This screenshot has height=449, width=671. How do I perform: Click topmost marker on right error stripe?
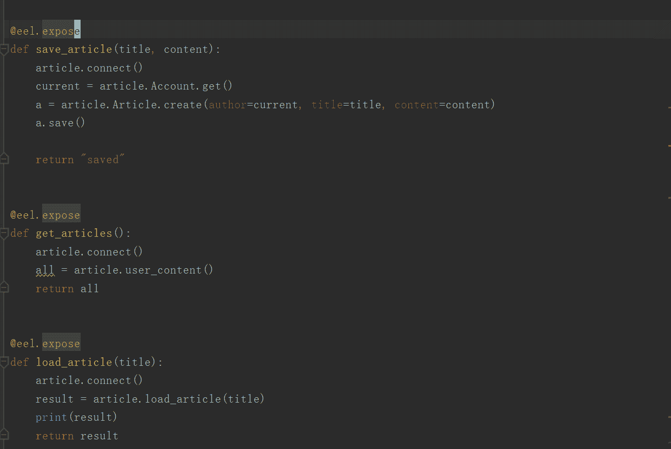click(669, 107)
